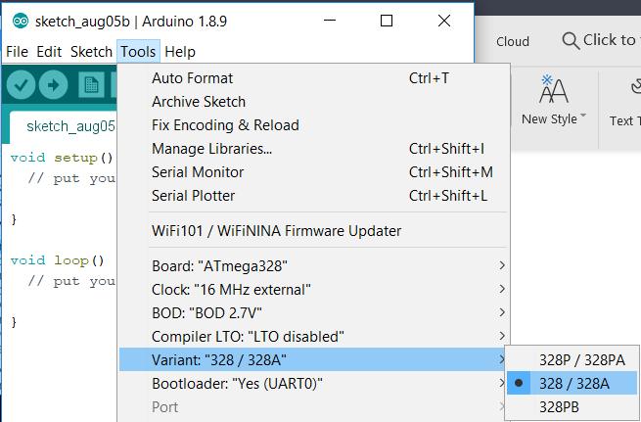Close the Arduino window

tap(444, 21)
